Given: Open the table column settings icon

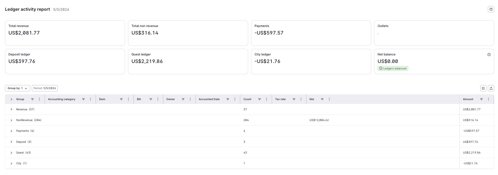Looking at the screenshot, I should (x=483, y=88).
